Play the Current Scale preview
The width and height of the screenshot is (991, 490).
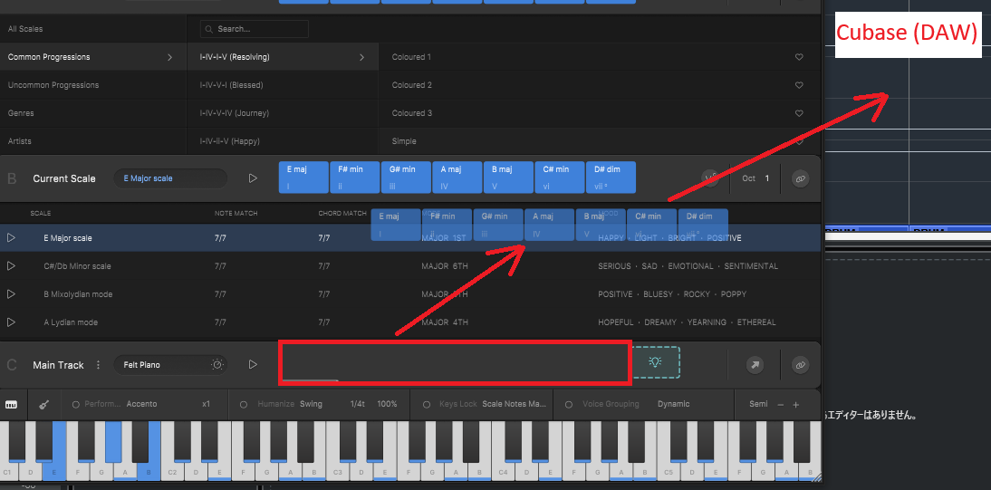[x=253, y=178]
